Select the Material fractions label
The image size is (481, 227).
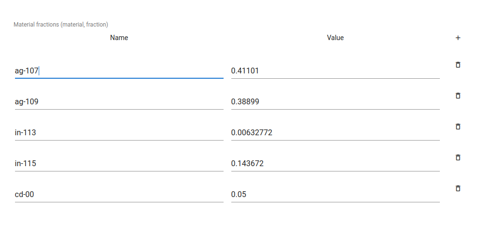[x=61, y=25]
